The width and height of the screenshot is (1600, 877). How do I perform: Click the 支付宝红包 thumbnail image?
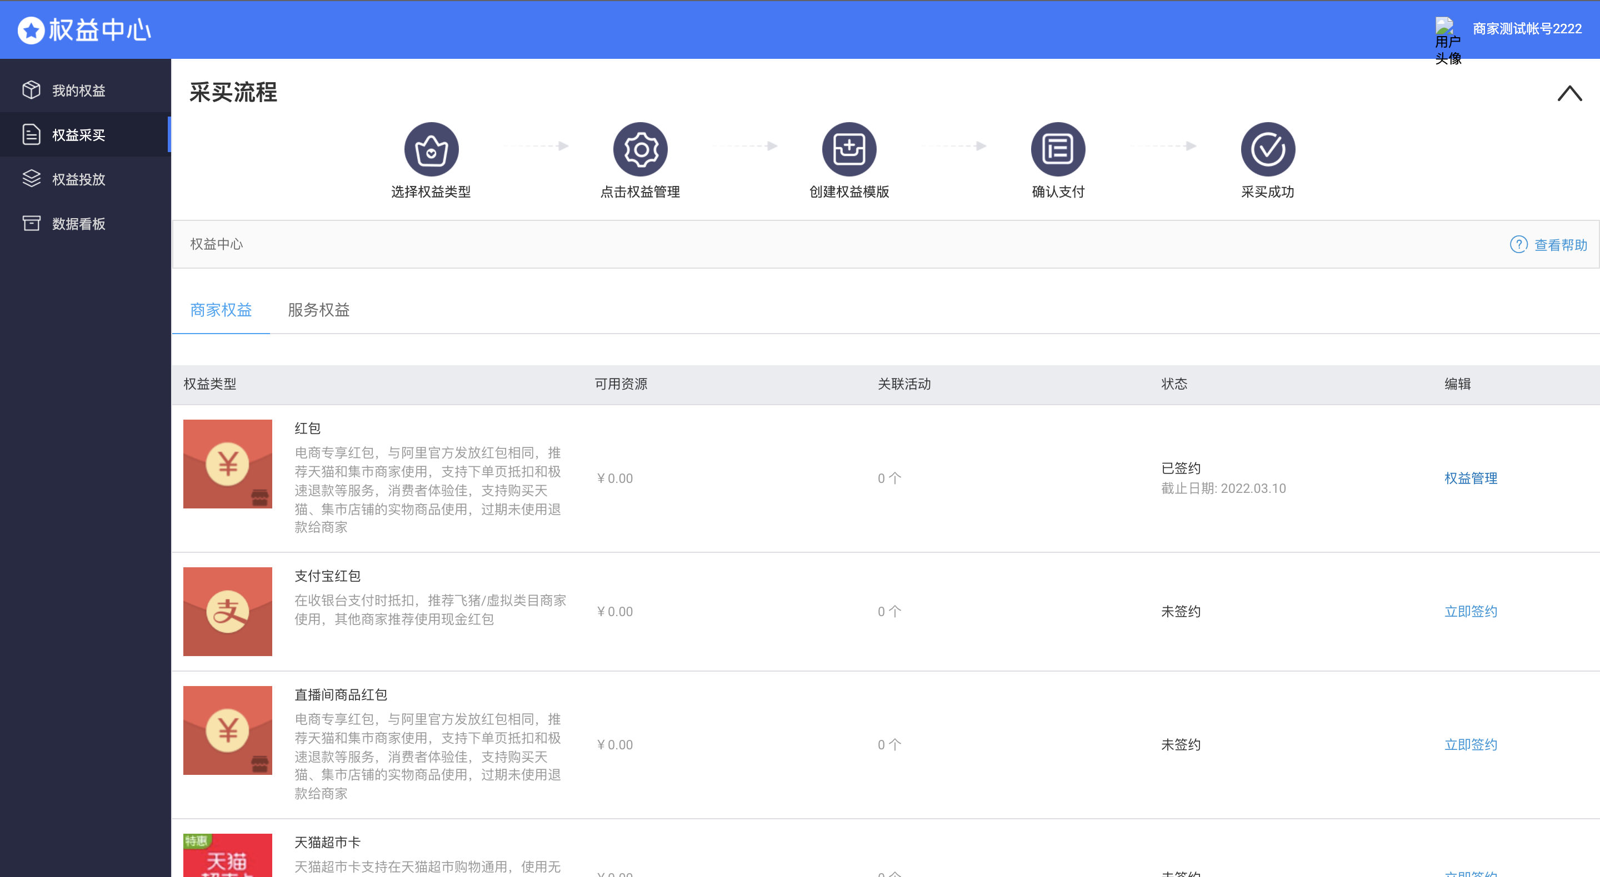click(x=227, y=611)
